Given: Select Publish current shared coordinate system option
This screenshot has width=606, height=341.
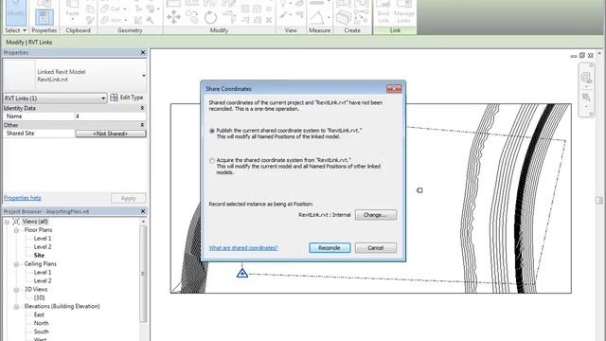Looking at the screenshot, I should [212, 131].
